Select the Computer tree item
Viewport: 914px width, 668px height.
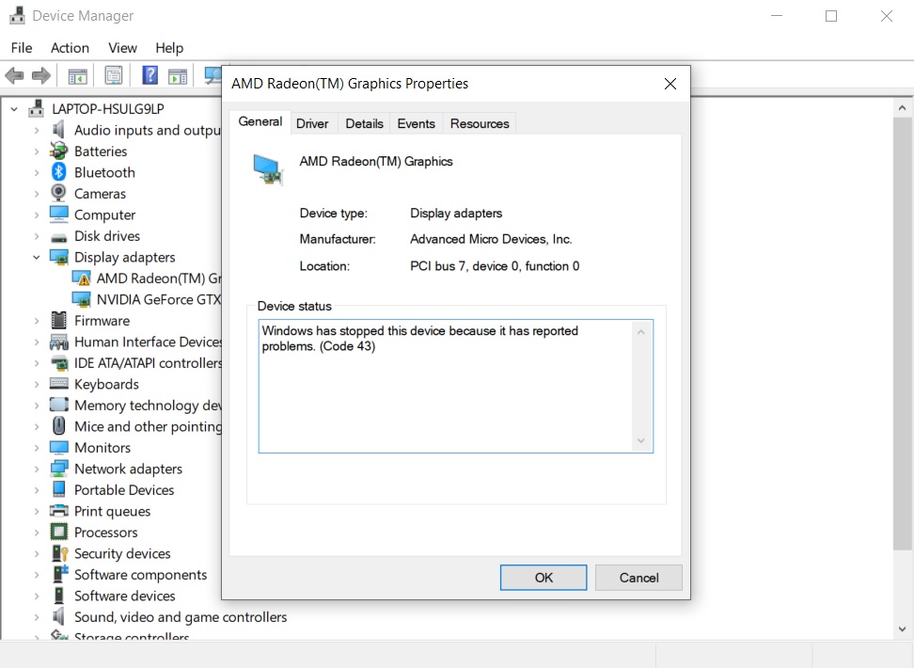coord(104,215)
